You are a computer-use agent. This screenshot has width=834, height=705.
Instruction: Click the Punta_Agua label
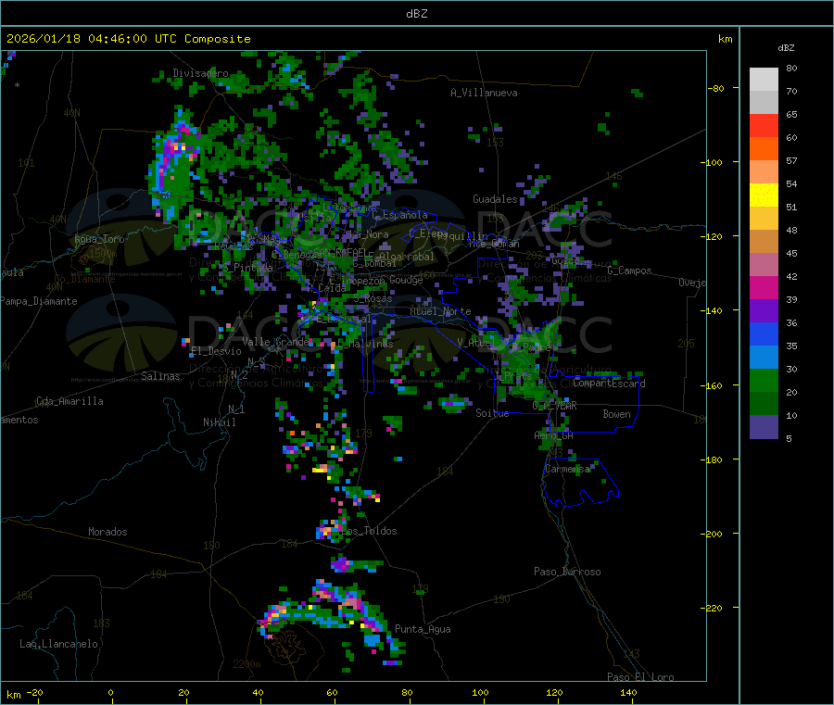click(423, 629)
